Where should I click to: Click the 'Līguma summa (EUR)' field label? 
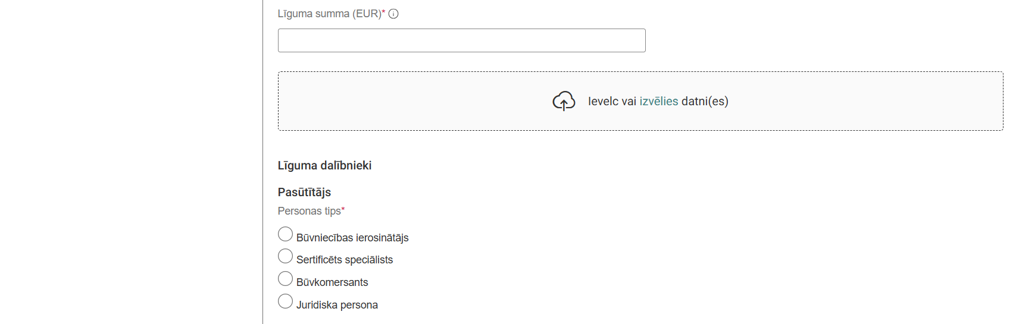tap(329, 14)
